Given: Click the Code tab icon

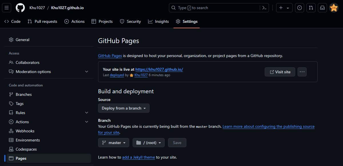Looking at the screenshot, I should pyautogui.click(x=7, y=21).
